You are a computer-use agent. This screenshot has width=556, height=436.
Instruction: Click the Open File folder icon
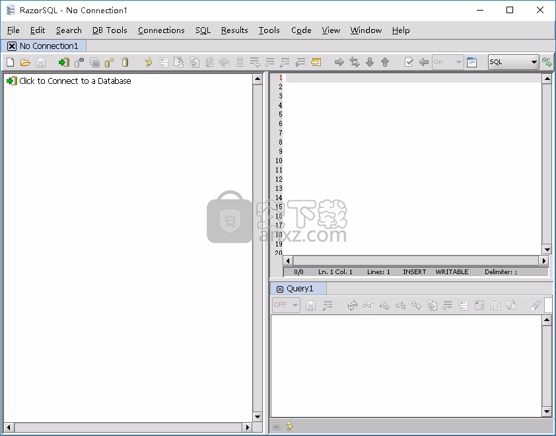pos(25,63)
